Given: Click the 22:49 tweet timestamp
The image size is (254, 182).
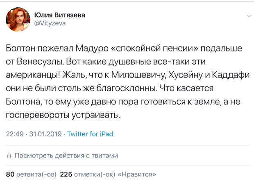Looking at the screenshot, I should click(x=15, y=134).
